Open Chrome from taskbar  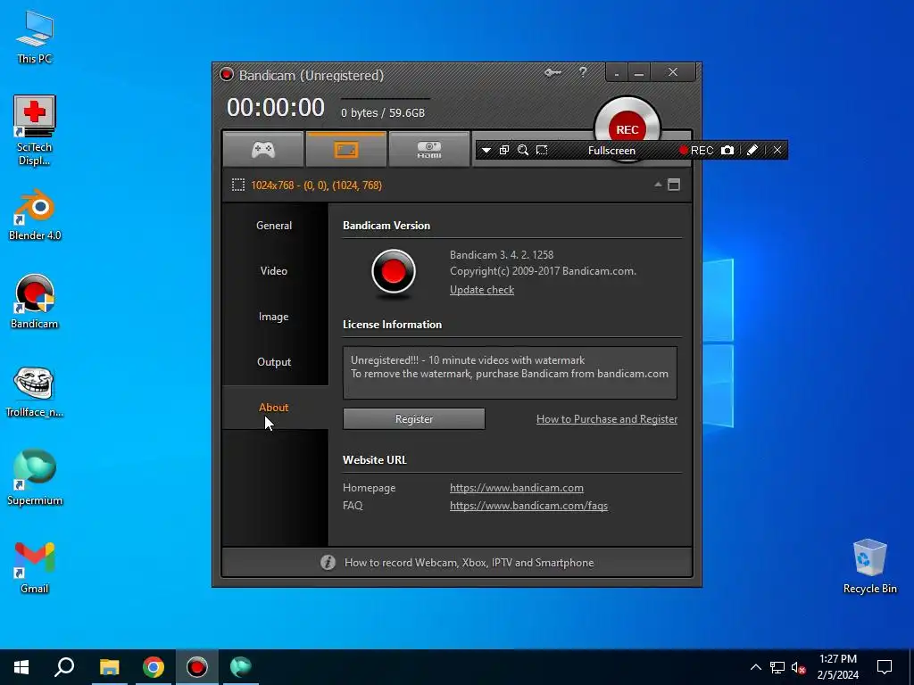pos(154,667)
